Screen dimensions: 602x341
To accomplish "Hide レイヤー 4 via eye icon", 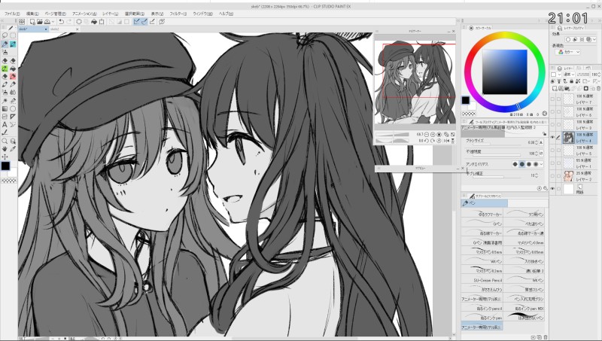I will [x=552, y=138].
